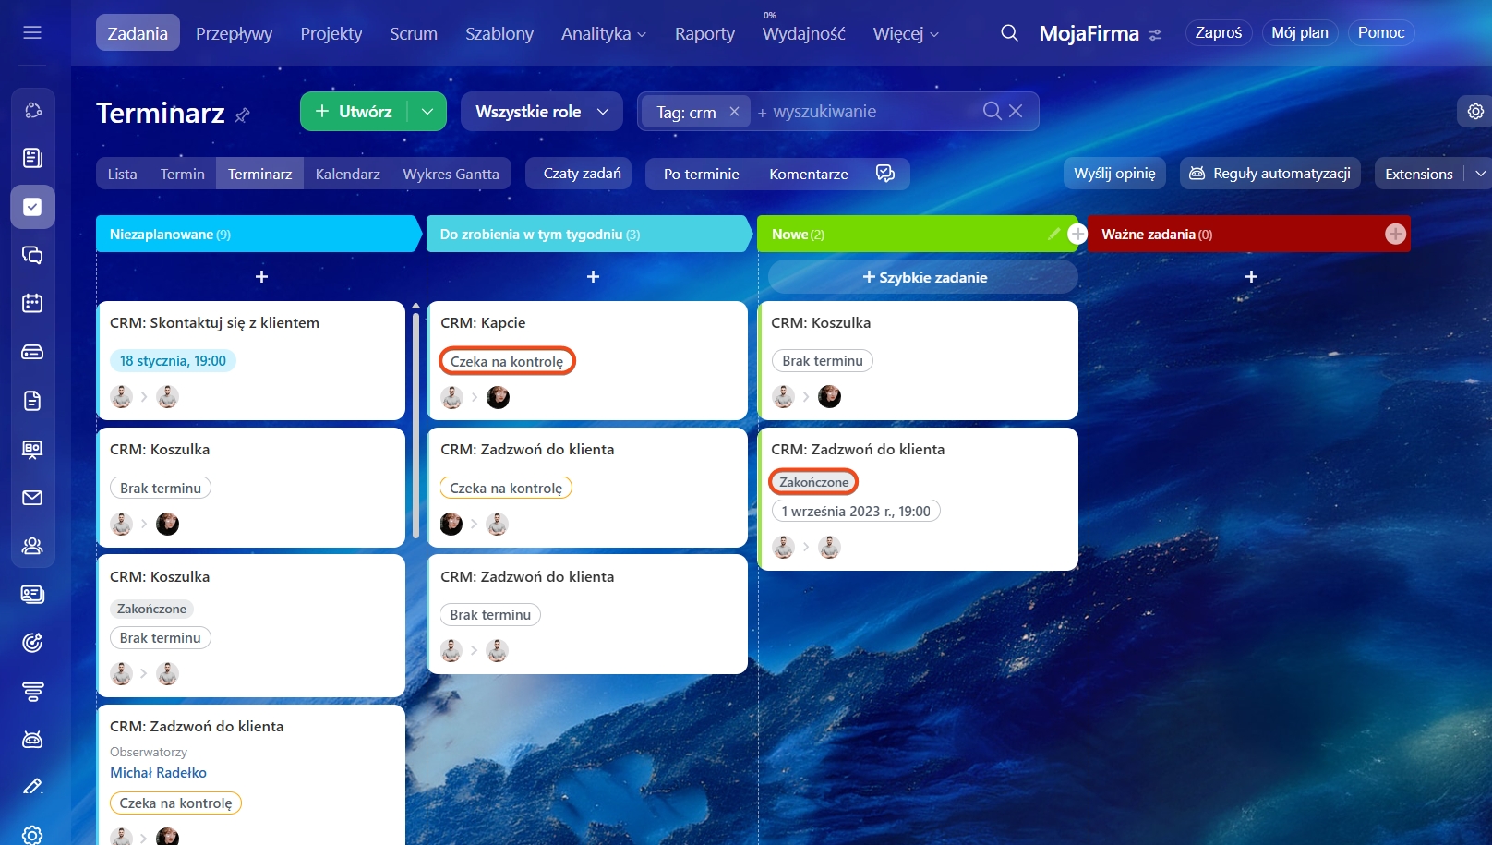1492x845 pixels.
Task: Toggle the Komentarze filter
Action: pyautogui.click(x=808, y=174)
